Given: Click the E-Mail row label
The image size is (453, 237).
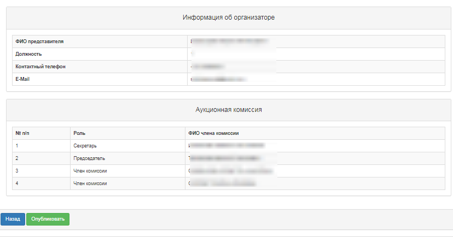Looking at the screenshot, I should coord(22,79).
